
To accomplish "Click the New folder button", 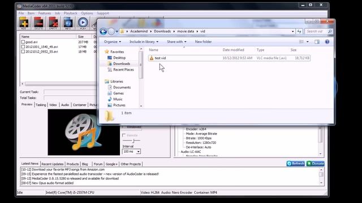I will click(203, 42).
